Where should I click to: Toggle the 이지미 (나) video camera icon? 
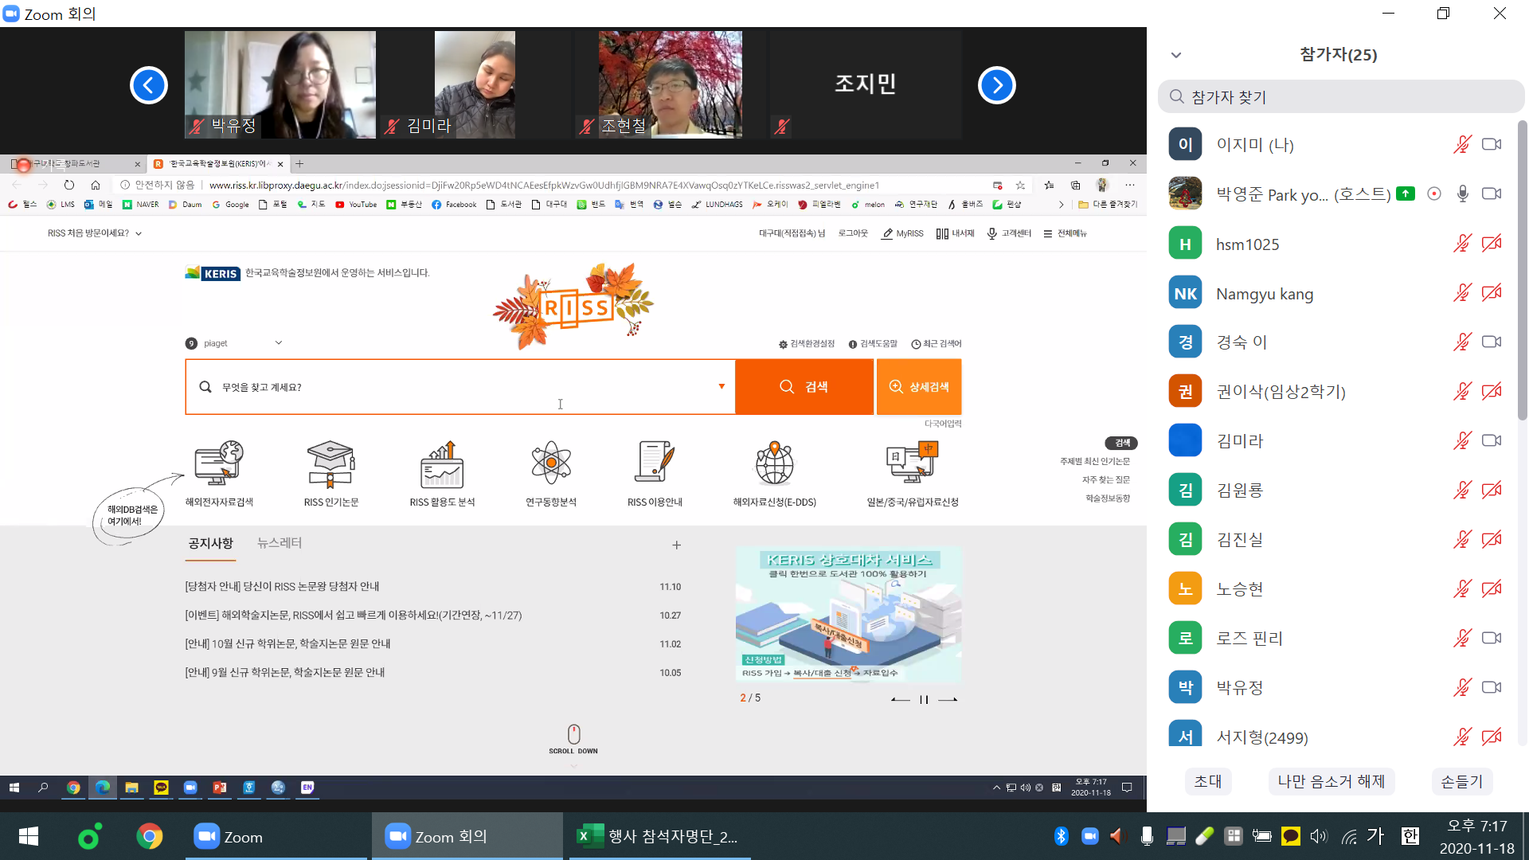(x=1492, y=144)
